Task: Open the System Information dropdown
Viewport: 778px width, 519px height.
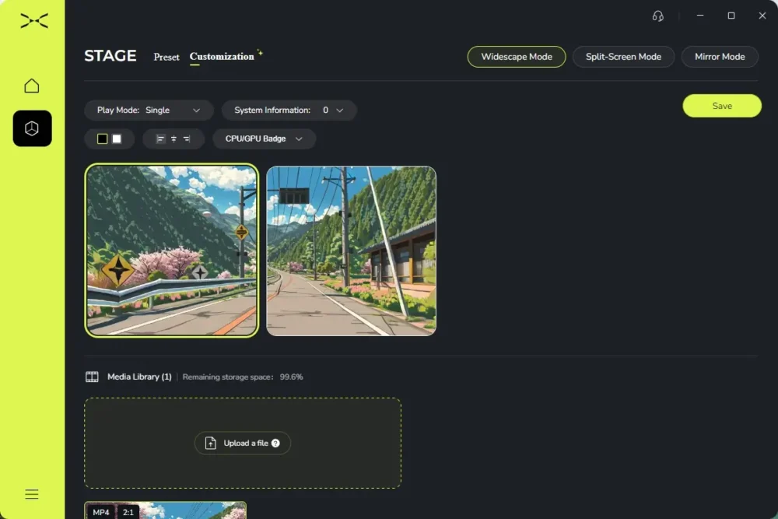Action: (289, 110)
